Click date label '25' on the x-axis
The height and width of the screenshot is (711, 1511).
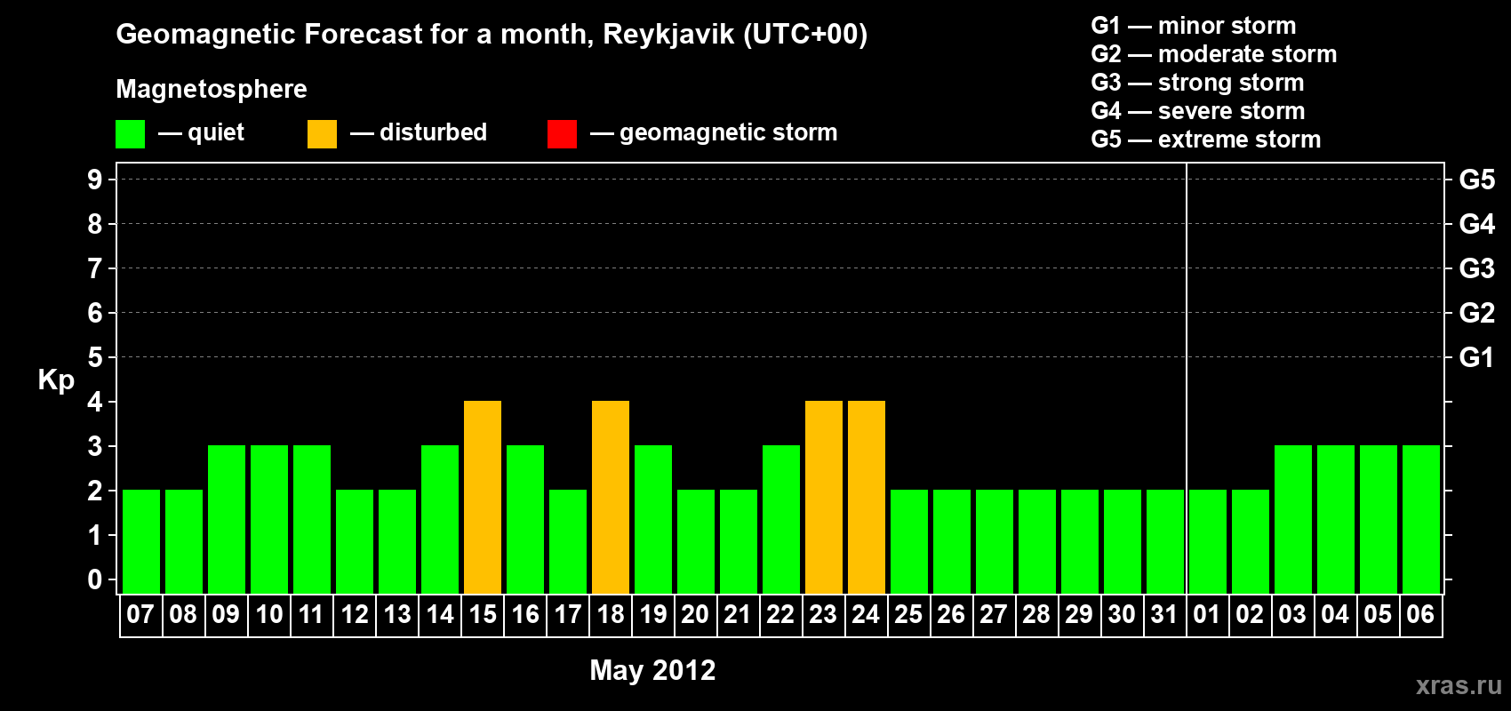point(908,614)
